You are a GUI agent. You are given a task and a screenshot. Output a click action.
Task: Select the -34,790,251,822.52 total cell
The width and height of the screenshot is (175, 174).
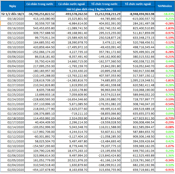40,14
